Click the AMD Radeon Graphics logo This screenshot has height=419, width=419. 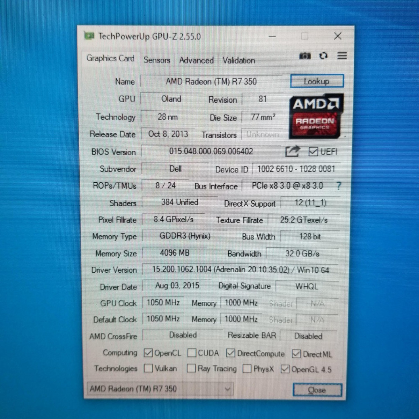click(x=316, y=116)
